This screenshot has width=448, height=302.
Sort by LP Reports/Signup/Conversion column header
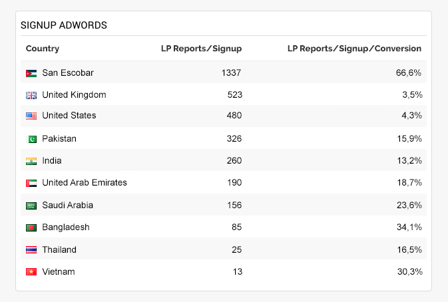click(x=354, y=49)
